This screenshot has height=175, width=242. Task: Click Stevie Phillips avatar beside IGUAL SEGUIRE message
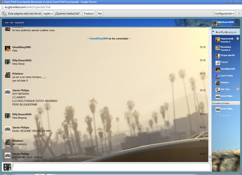tap(8, 129)
